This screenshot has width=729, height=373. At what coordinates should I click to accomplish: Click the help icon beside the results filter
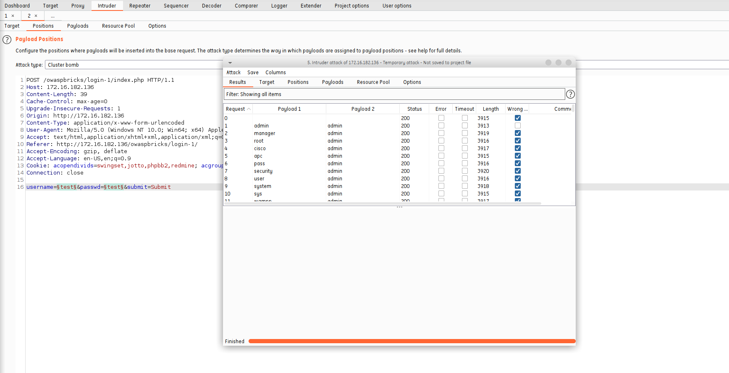pos(570,94)
